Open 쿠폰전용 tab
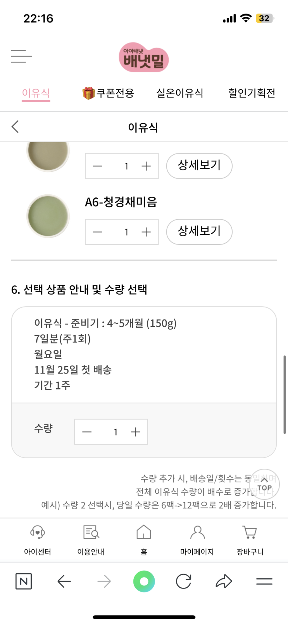 [x=108, y=93]
